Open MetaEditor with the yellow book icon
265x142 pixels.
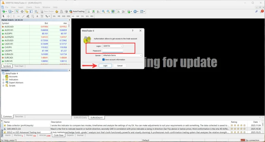(x=57, y=11)
